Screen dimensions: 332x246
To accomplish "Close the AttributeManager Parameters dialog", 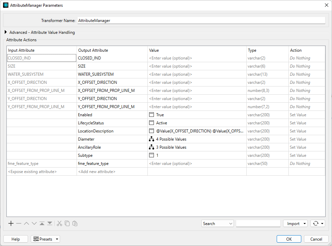I will point(327,5).
